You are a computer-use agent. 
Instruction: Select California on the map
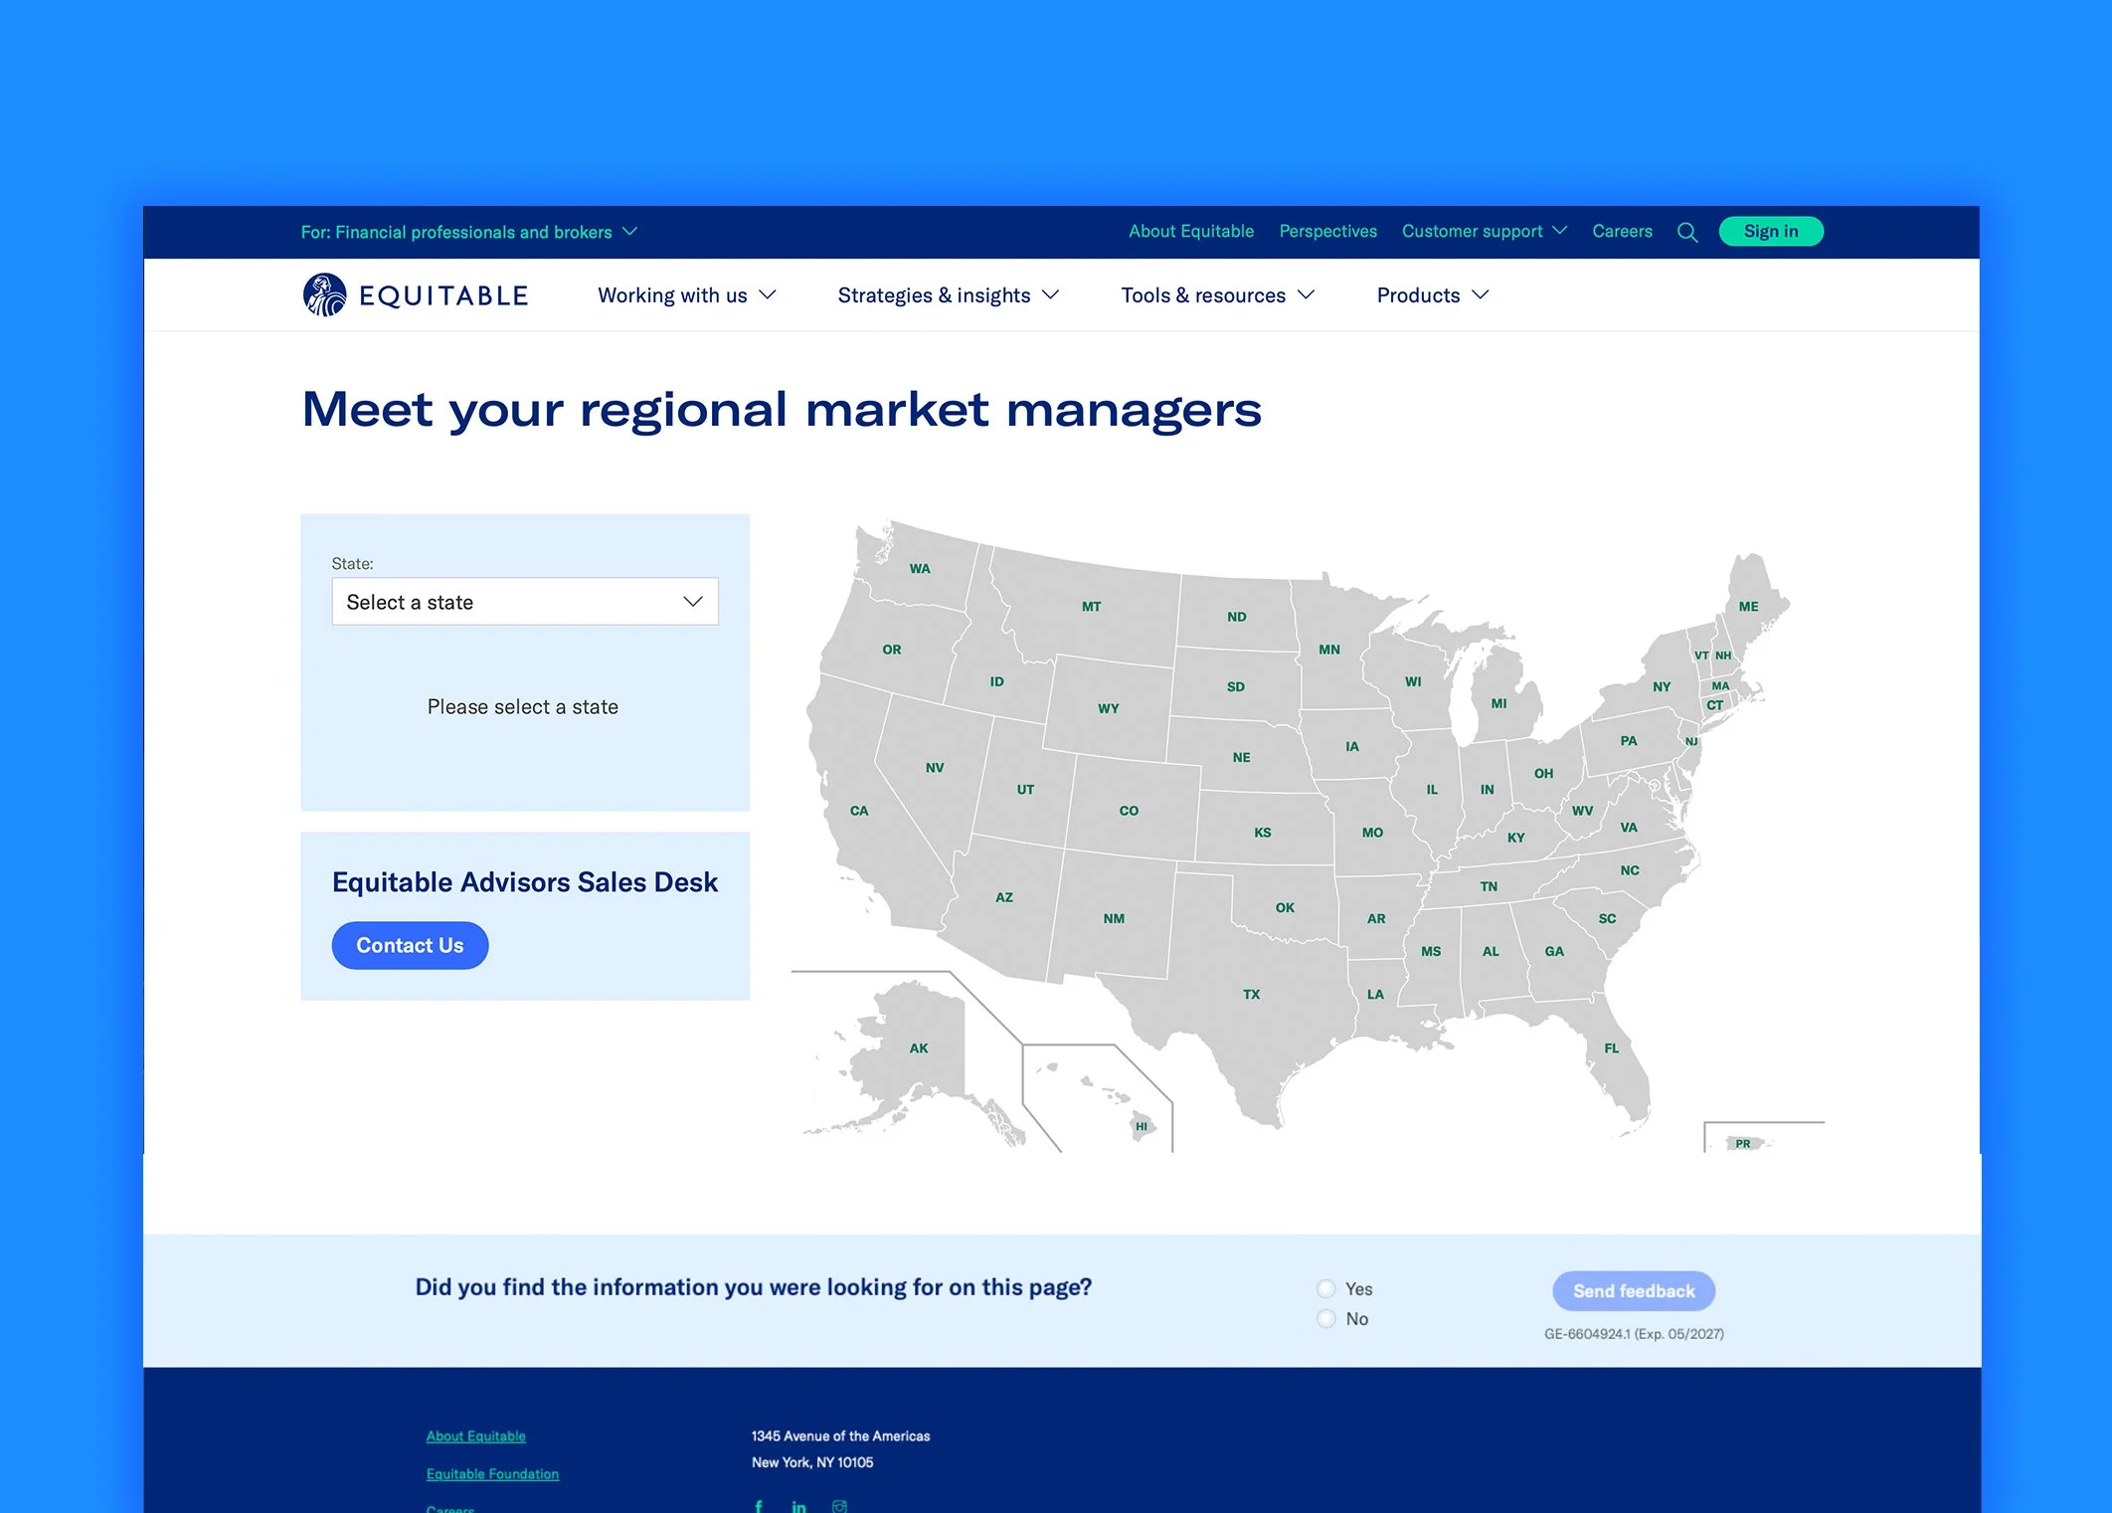point(858,811)
